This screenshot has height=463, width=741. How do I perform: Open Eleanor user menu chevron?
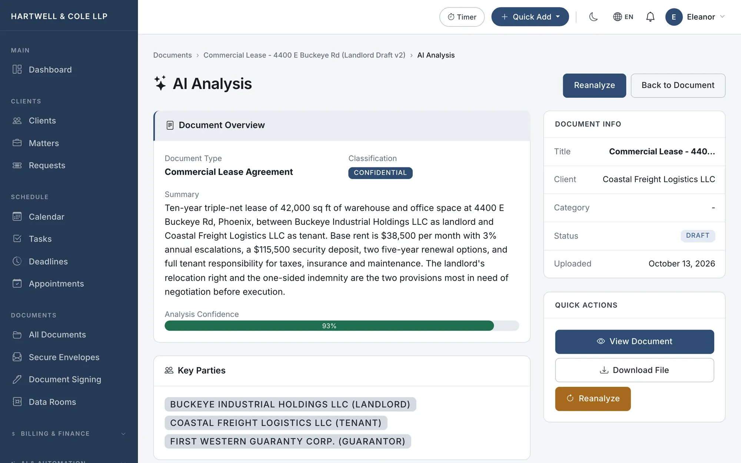(722, 17)
